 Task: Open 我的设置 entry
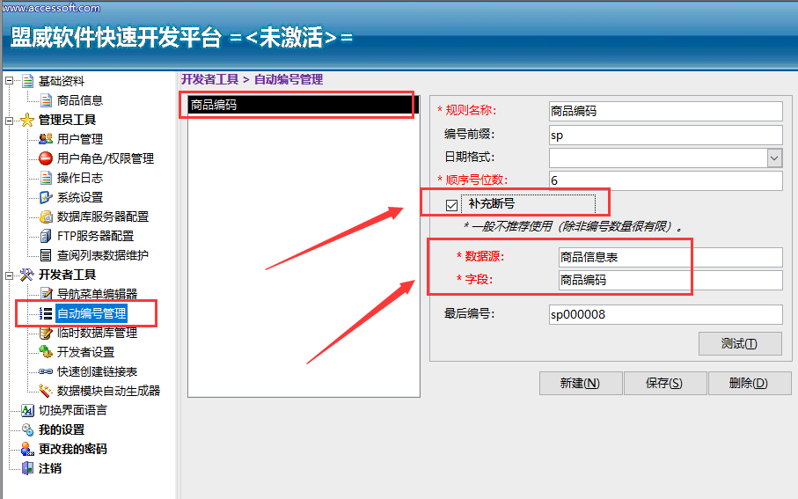click(x=62, y=429)
